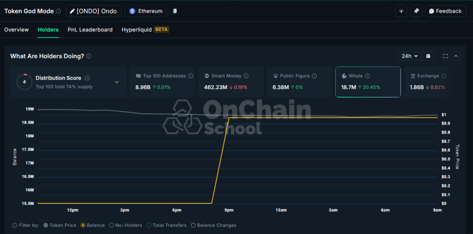This screenshot has height=234, width=473.
Task: Open the 24h time range dropdown
Action: 409,56
